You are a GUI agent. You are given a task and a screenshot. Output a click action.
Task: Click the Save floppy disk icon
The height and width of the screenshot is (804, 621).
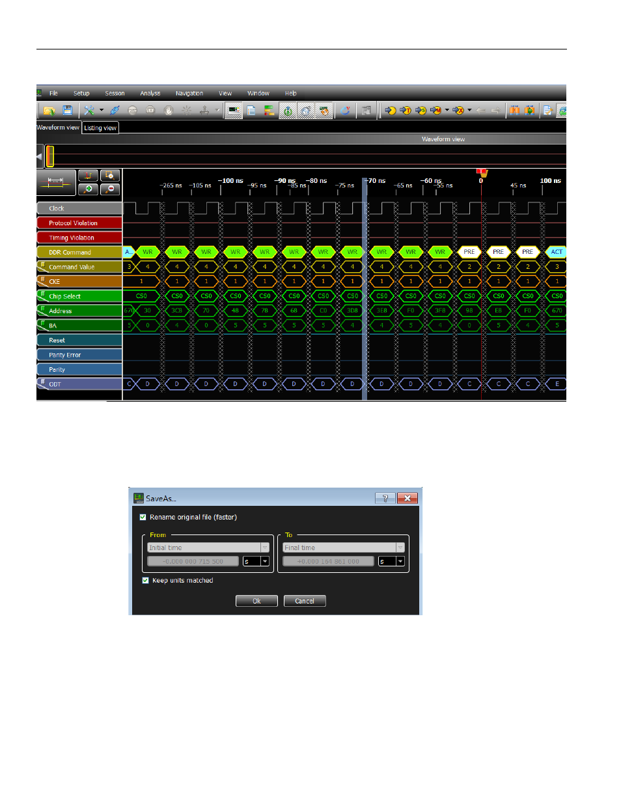(67, 111)
